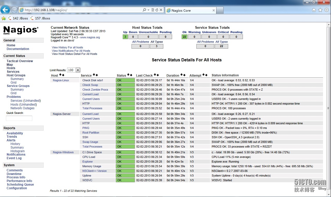Image resolution: width=331 pixels, height=197 pixels.
Task: Sort Status column descending arrow
Action: point(131,75)
